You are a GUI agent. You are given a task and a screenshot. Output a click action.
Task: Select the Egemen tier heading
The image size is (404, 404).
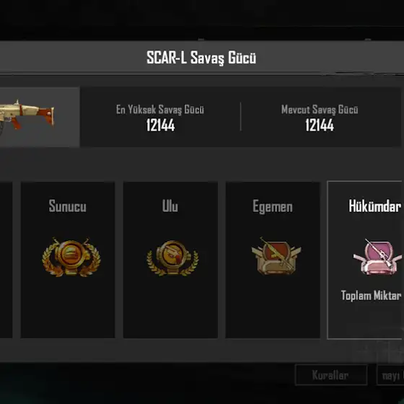273,206
